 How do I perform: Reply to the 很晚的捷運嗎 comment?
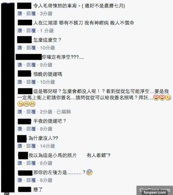[x=31, y=82]
